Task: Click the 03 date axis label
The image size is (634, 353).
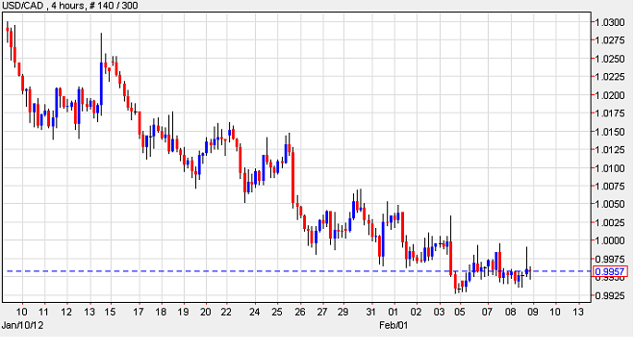Action: coord(440,313)
